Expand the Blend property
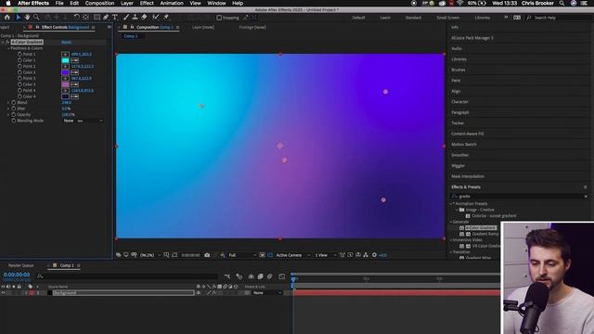This screenshot has height=334, width=594. (8, 102)
